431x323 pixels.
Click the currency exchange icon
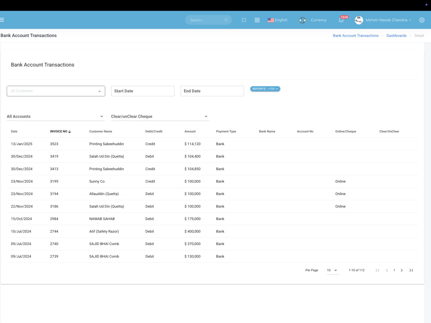coord(303,20)
